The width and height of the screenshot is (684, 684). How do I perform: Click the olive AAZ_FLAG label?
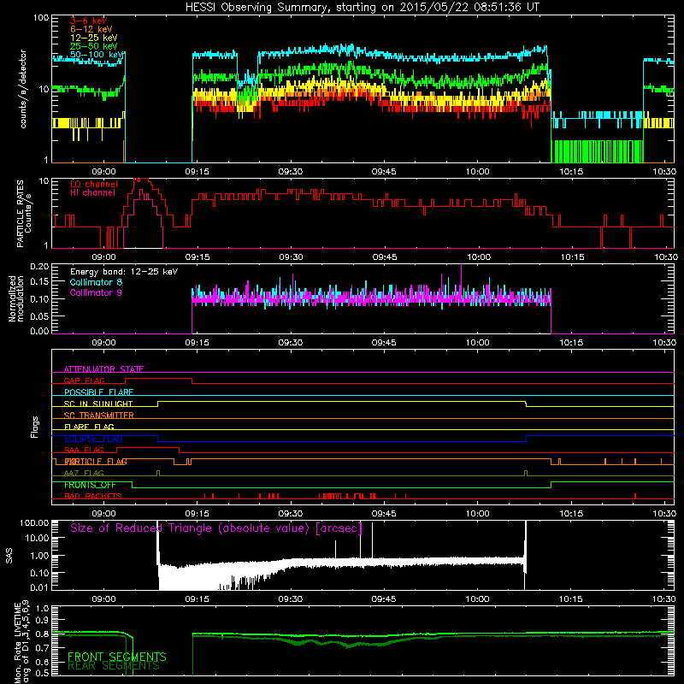point(84,473)
